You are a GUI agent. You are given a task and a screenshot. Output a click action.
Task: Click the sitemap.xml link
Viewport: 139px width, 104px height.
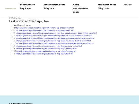(46, 51)
